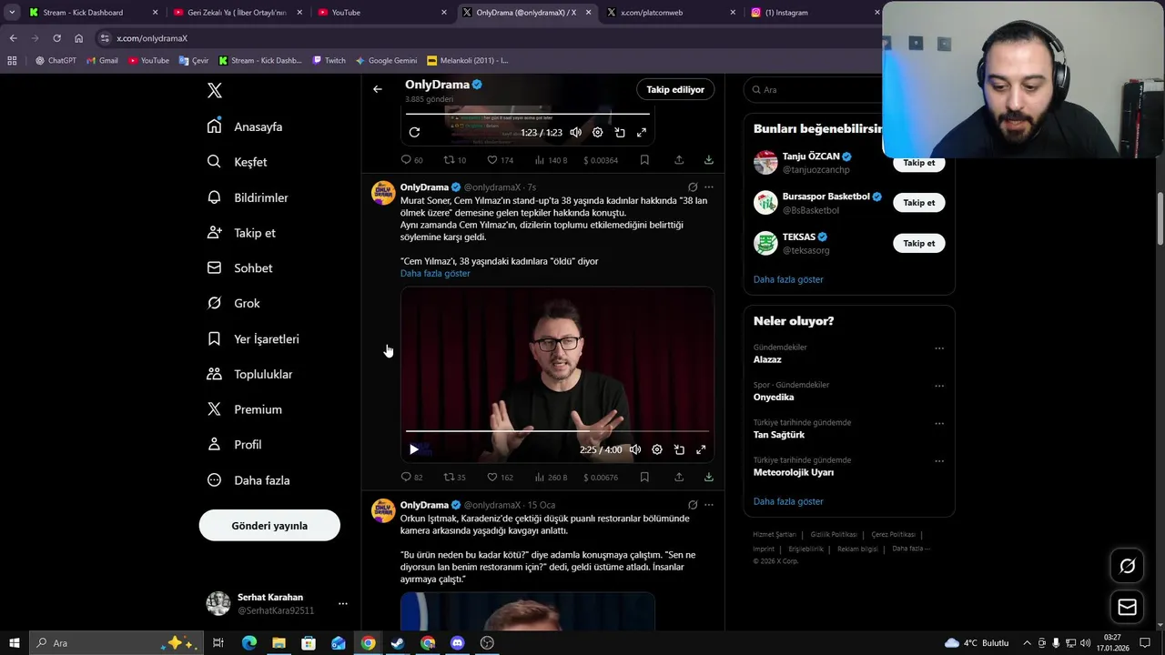Screen dimensions: 1165x655
Task: Open options dots for Onyedika trend
Action: click(x=939, y=386)
